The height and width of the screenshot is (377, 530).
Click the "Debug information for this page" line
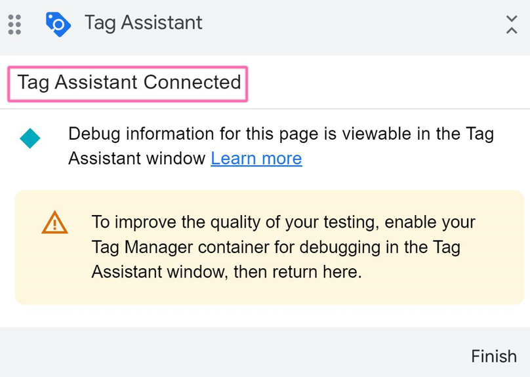[197, 134]
